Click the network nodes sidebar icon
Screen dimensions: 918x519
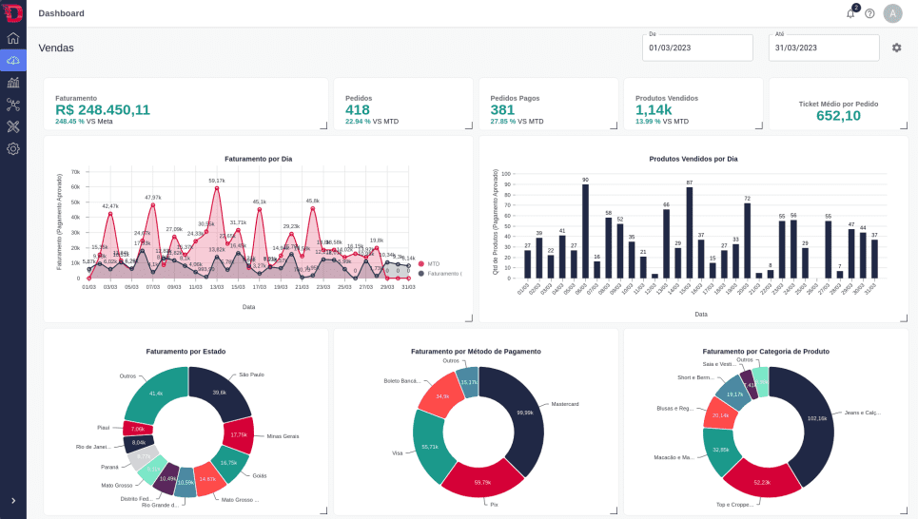[13, 105]
